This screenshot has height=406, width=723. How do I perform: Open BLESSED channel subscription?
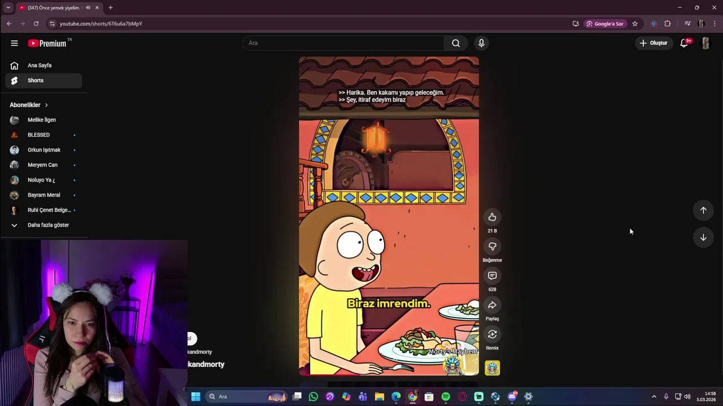click(43, 135)
